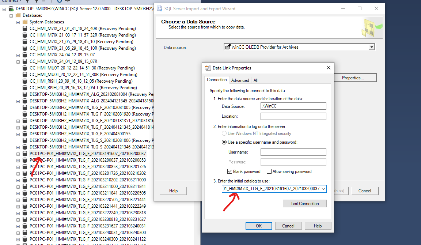Click the Data Link Properties title bar icon

[208, 68]
